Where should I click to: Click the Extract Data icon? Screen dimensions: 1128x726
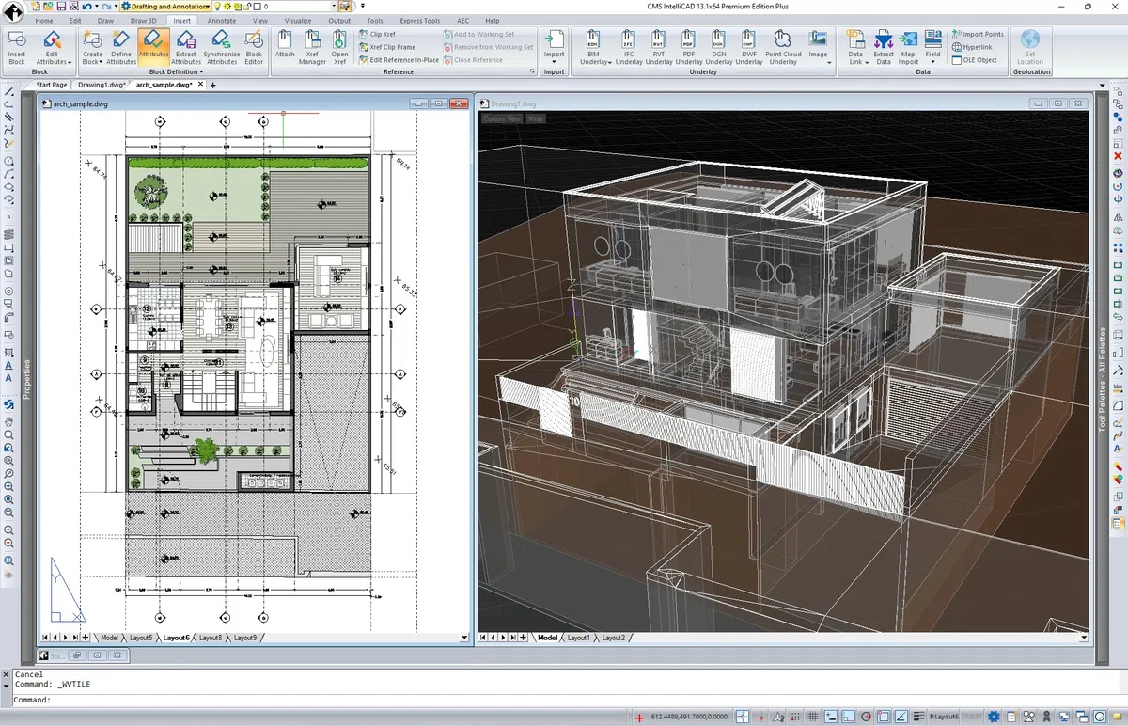[x=884, y=39]
